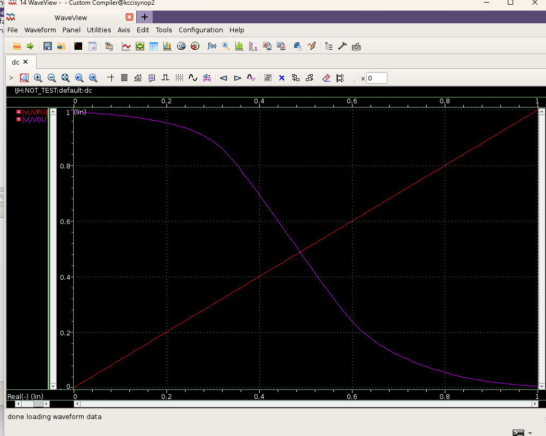
Task: Open the File menu
Action: (x=13, y=30)
